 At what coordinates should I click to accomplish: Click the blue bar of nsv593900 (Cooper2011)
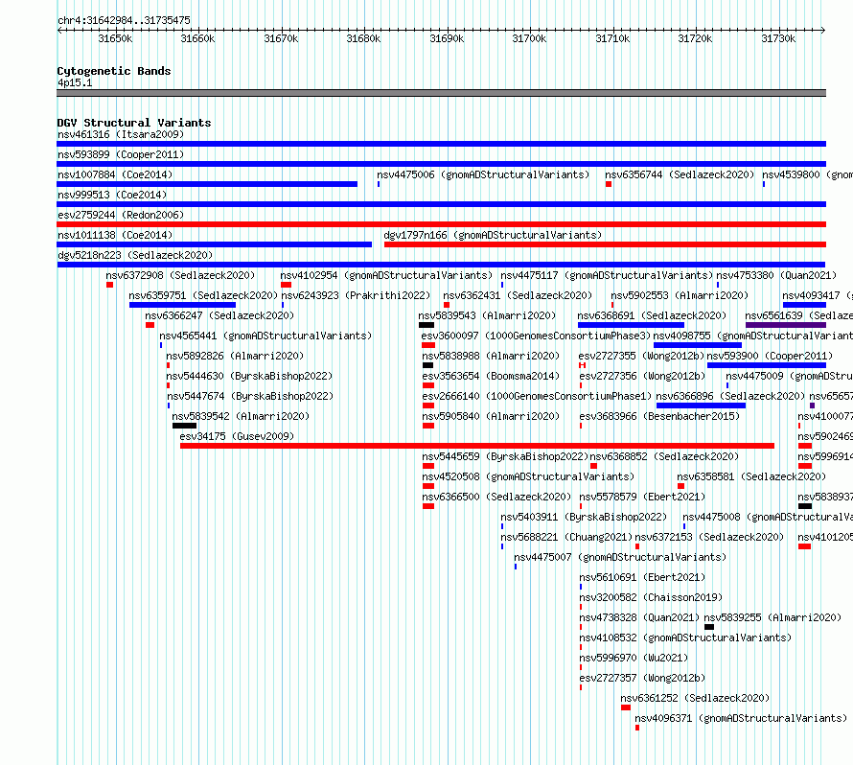[767, 365]
